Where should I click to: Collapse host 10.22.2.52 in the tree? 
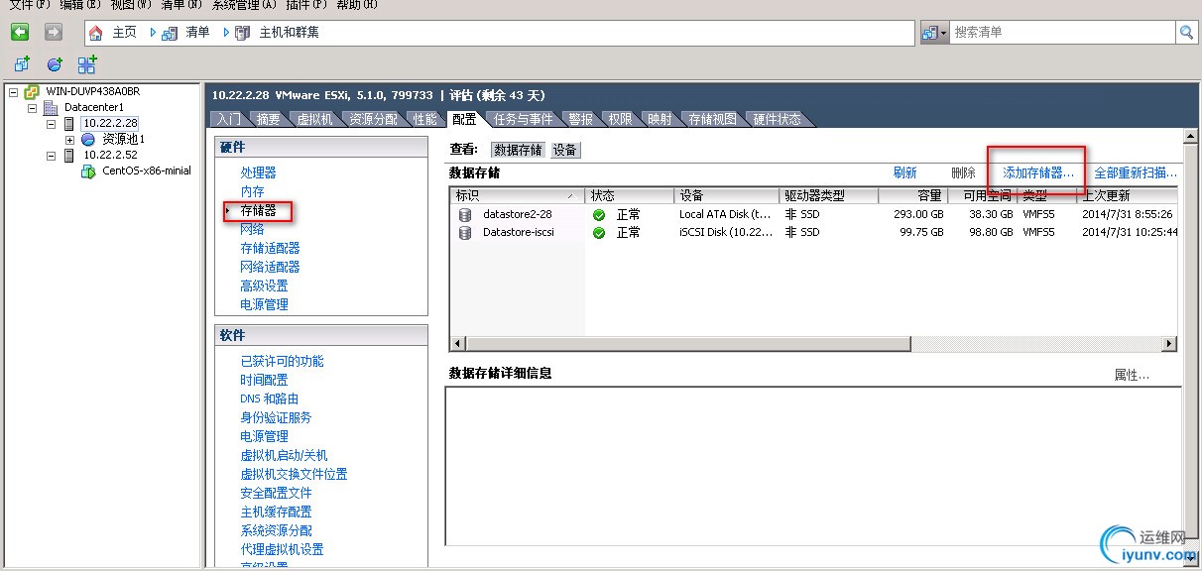[52, 155]
